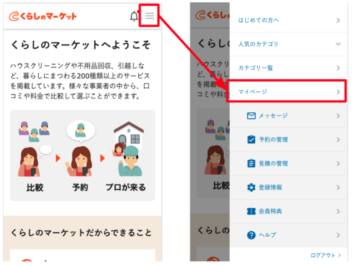Click the heading くらしのマーケットへようこそ

pyautogui.click(x=81, y=45)
